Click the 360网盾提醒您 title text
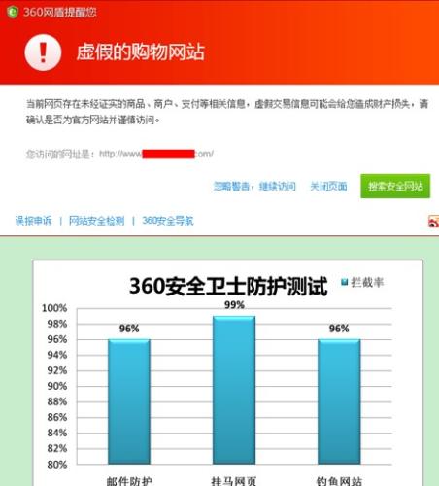The height and width of the screenshot is (486, 439). (x=60, y=13)
